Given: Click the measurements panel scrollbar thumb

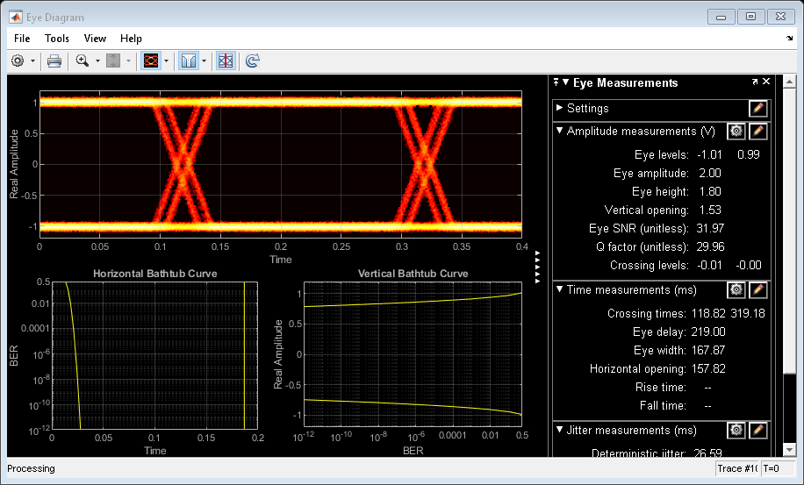Looking at the screenshot, I should tap(790, 231).
